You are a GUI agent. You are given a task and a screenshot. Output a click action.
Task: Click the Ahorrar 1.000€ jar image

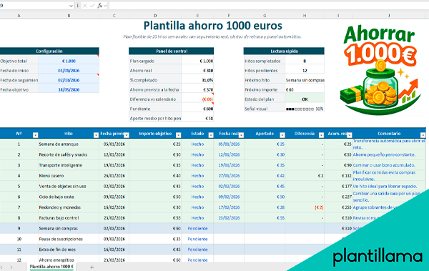click(380, 70)
